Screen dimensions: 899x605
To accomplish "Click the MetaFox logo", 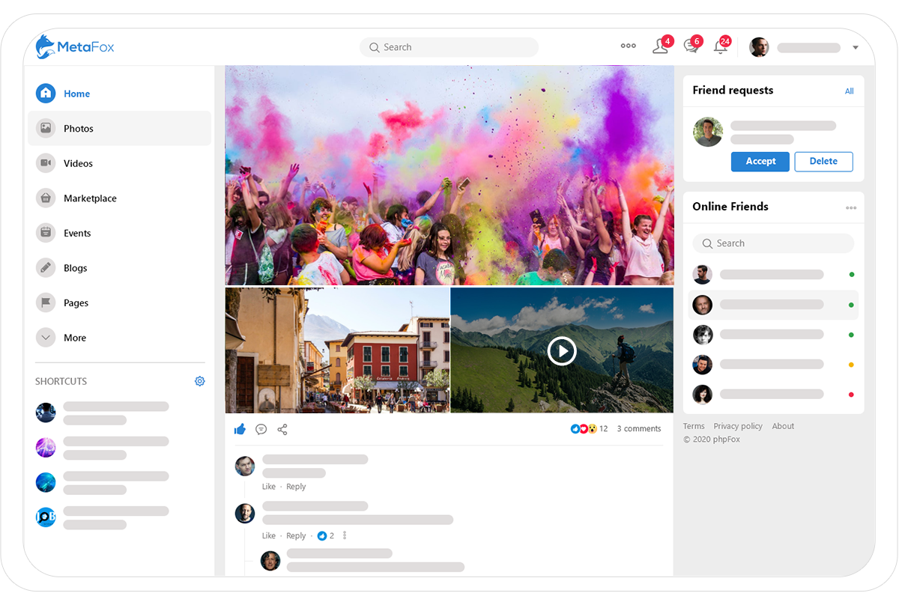I will (x=75, y=47).
